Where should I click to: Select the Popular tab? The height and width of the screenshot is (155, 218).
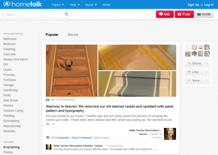pyautogui.click(x=52, y=35)
